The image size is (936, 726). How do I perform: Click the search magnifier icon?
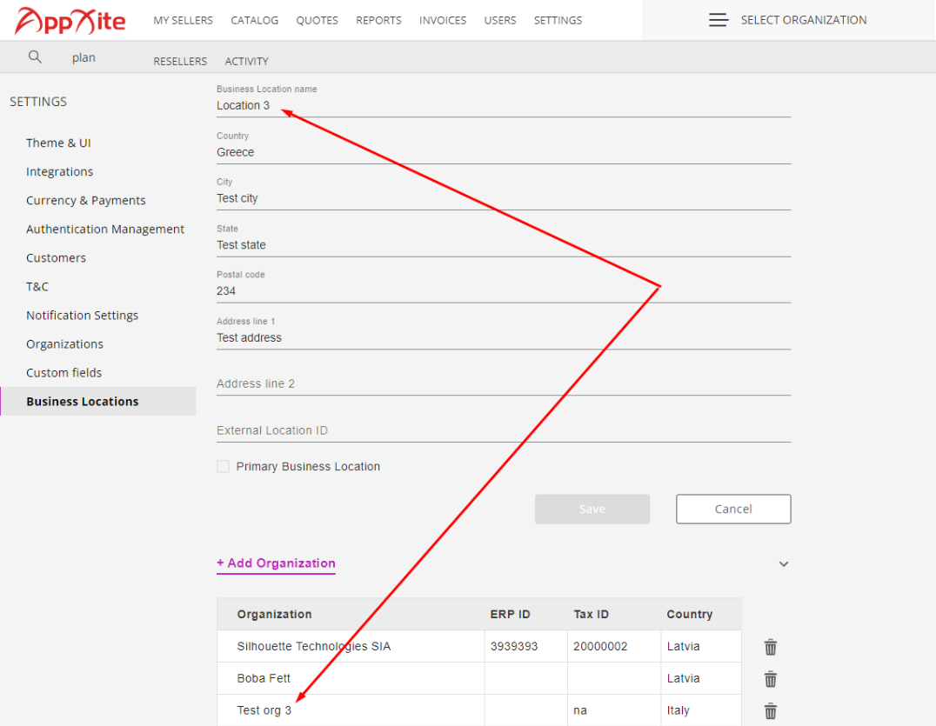pyautogui.click(x=35, y=57)
